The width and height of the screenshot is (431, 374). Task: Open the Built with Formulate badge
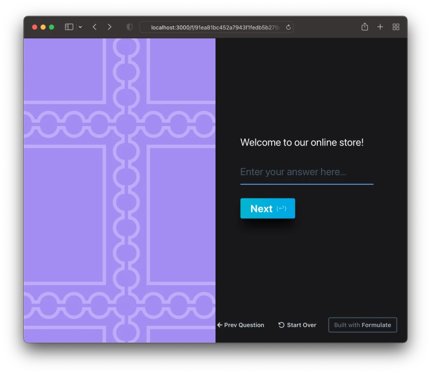(363, 325)
